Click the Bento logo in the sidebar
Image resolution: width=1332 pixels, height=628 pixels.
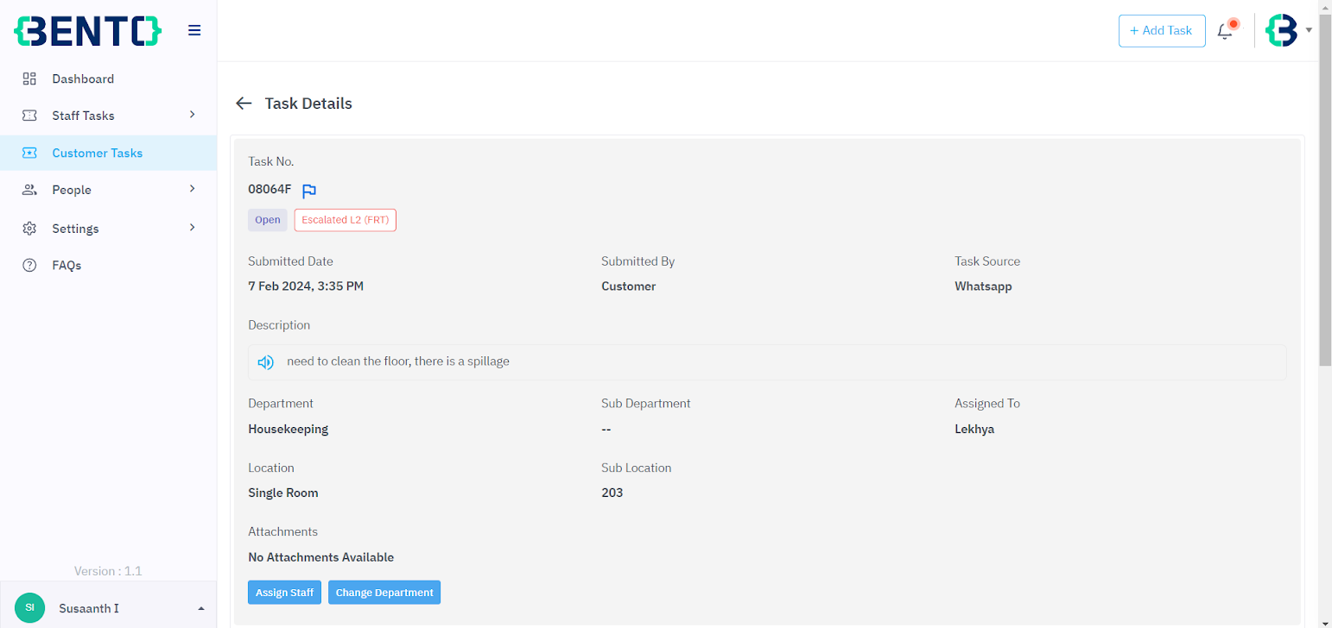pos(87,30)
